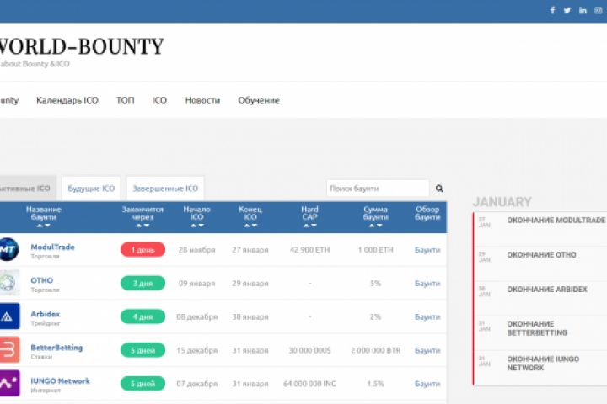The image size is (607, 404).
Task: Click the WORLD-BOUNTY site title
Action: point(81,46)
